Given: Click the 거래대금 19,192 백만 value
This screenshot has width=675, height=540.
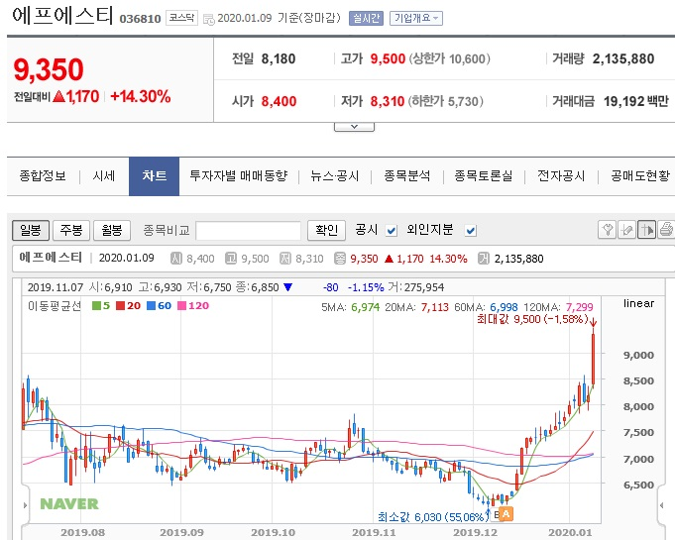Looking at the screenshot, I should tap(635, 101).
